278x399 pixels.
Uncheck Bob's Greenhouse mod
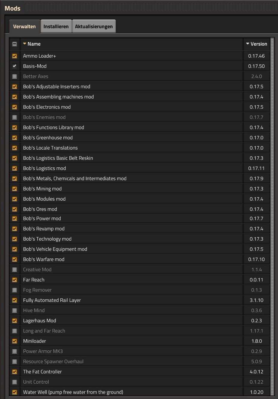click(14, 138)
